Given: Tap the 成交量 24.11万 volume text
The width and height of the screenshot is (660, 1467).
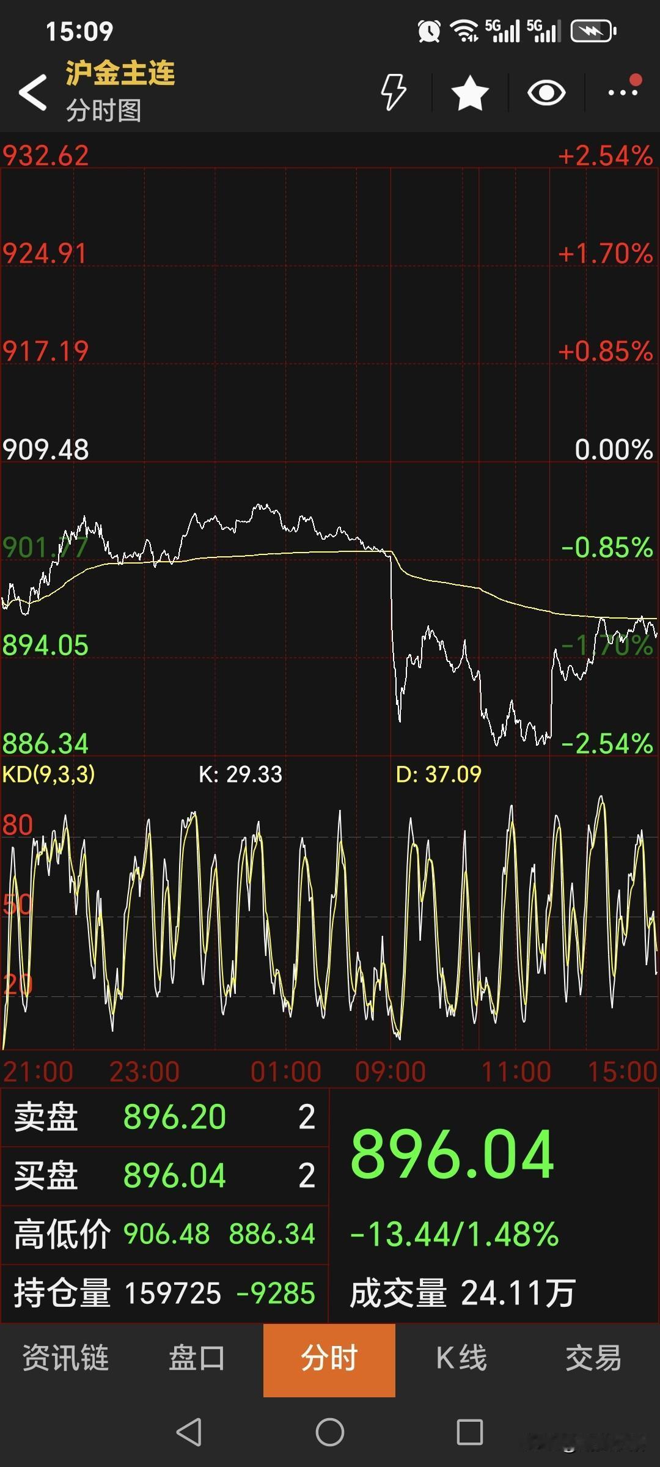Looking at the screenshot, I should 463,1293.
